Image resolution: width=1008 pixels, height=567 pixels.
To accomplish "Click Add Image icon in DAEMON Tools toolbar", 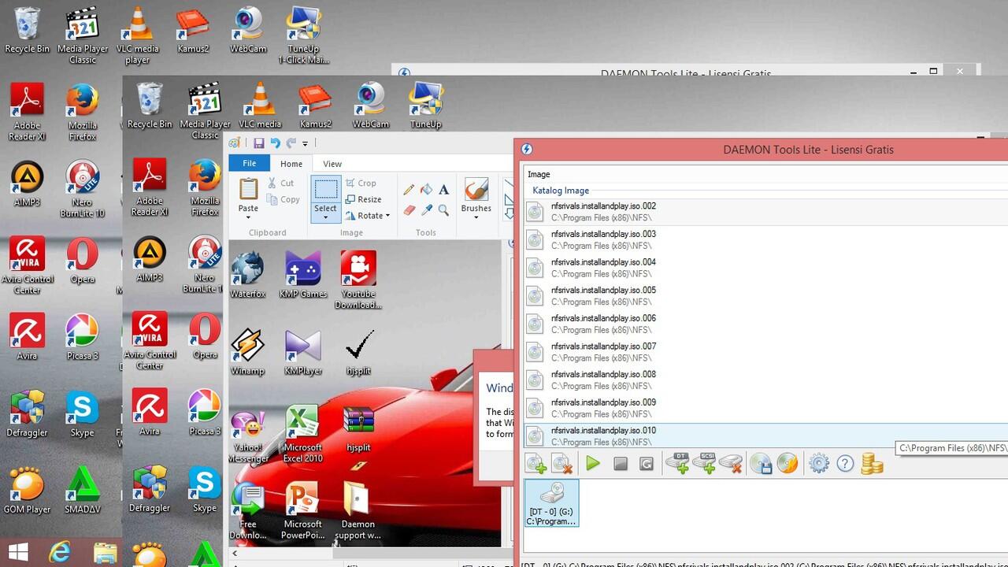I will point(535,464).
